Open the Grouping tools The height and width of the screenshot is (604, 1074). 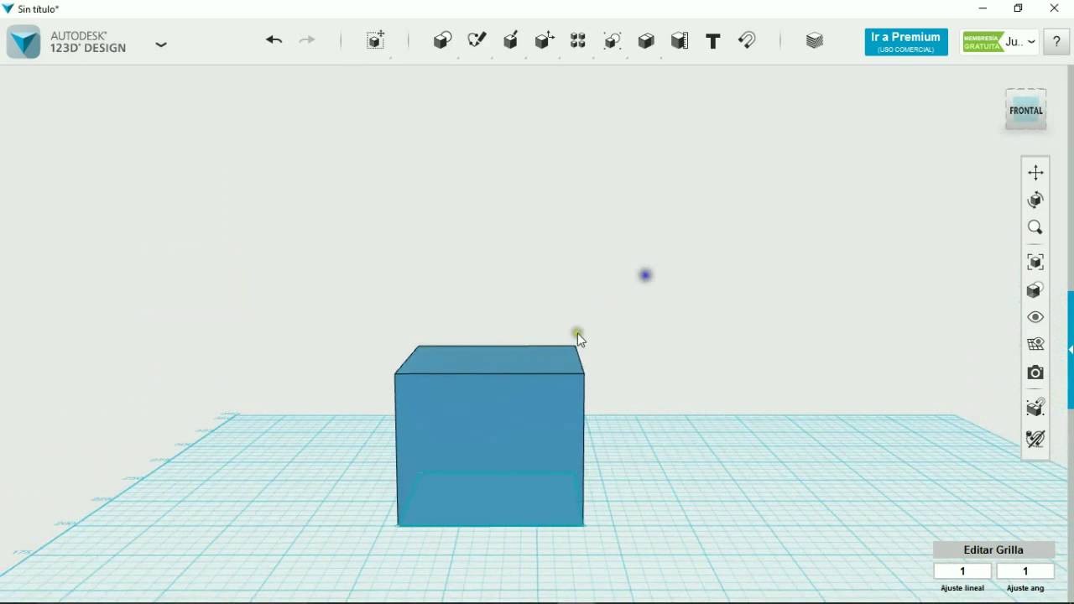tap(613, 40)
